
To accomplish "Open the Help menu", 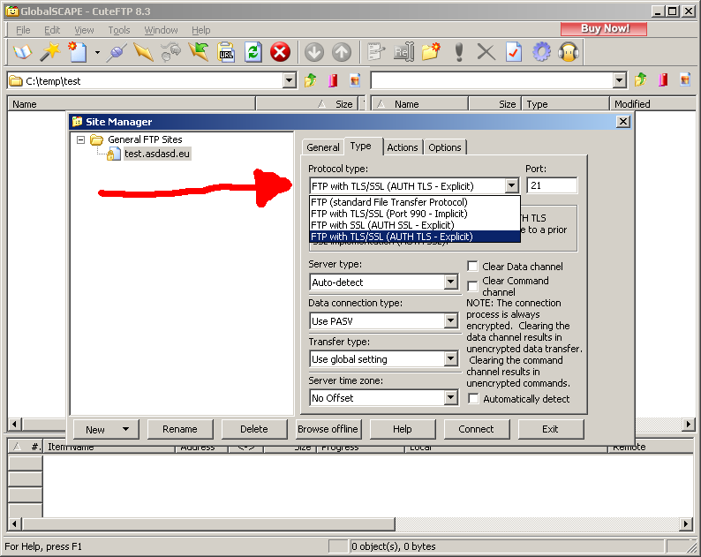I will [x=200, y=30].
